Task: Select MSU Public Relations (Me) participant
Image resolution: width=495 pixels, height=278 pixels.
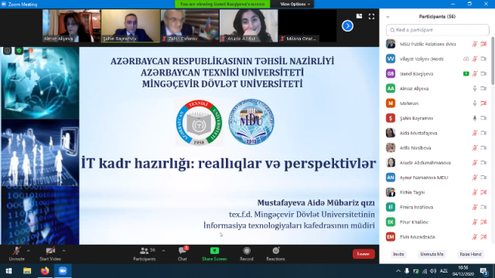Action: (437, 44)
